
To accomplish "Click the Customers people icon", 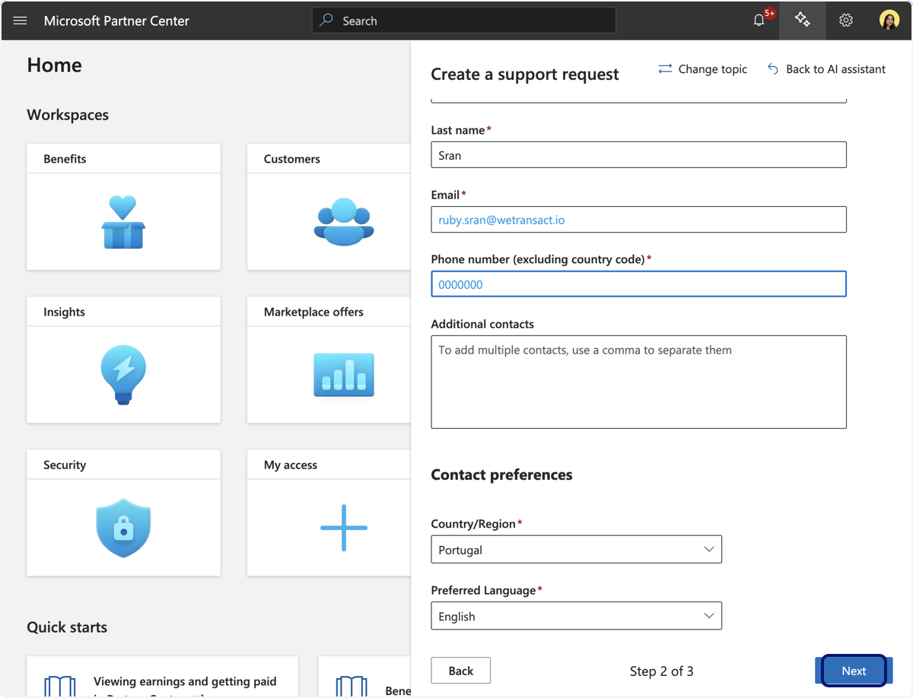I will 344,221.
